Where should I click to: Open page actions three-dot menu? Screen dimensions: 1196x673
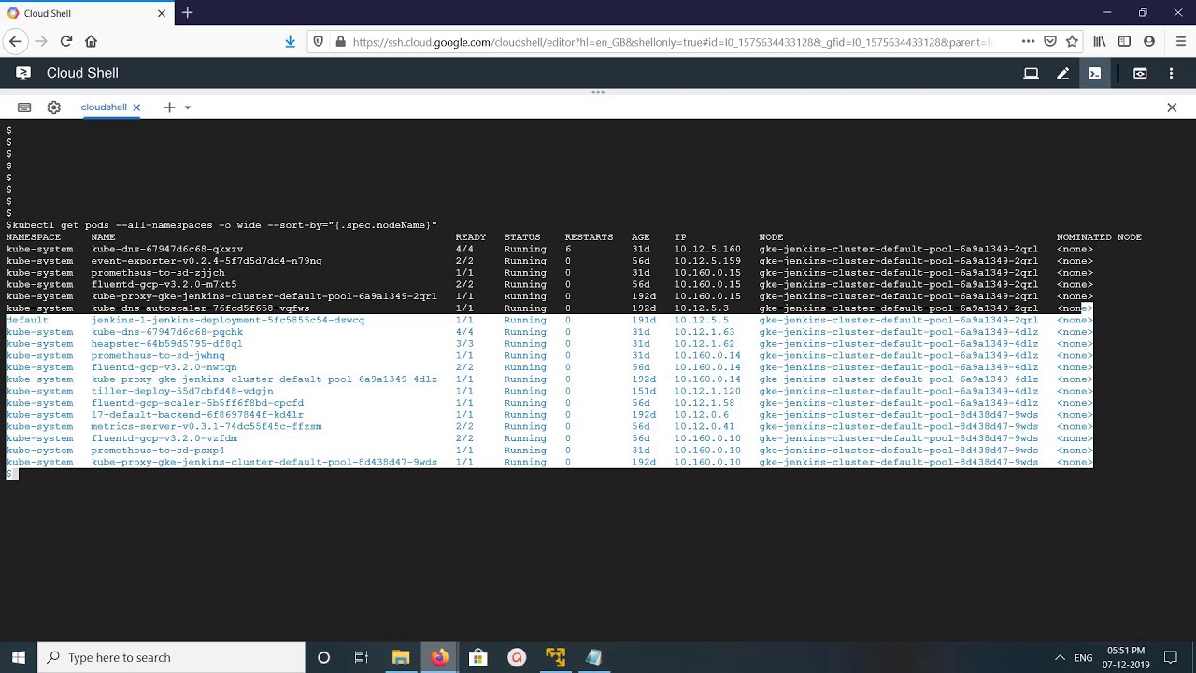1028,41
